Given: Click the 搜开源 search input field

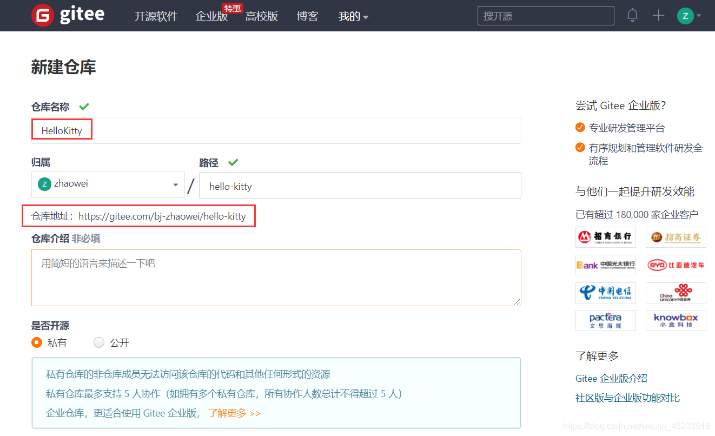Looking at the screenshot, I should [x=545, y=15].
